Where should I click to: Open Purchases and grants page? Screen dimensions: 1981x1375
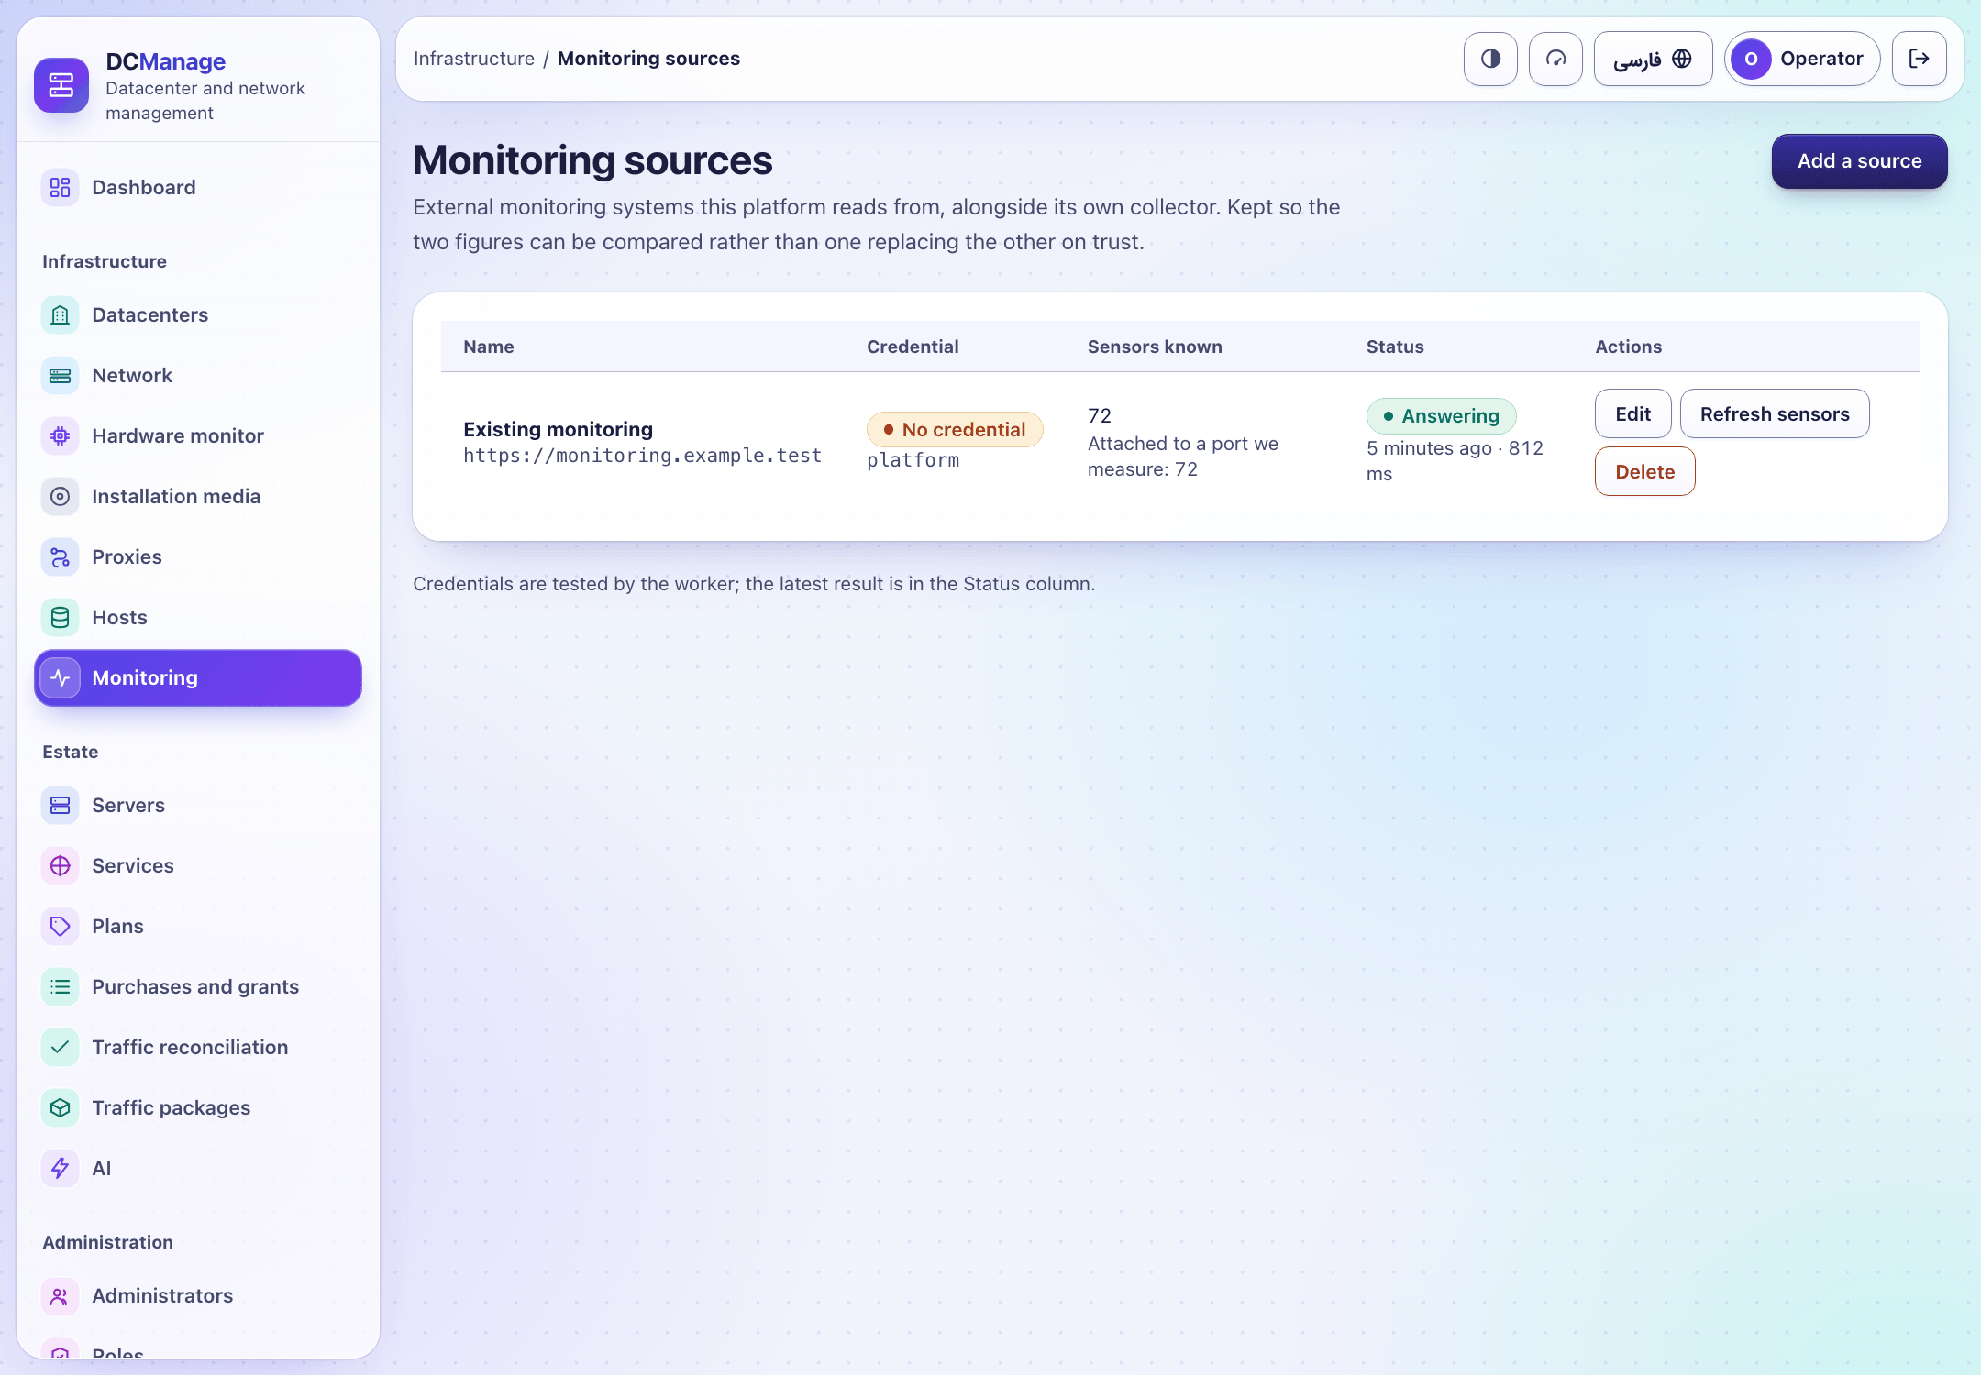[x=198, y=987]
